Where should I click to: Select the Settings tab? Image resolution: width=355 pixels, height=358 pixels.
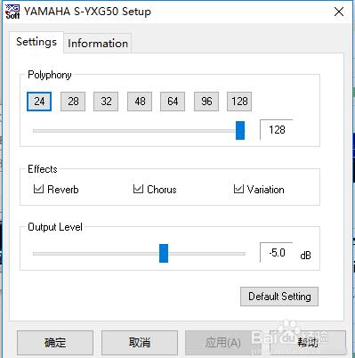pos(36,42)
